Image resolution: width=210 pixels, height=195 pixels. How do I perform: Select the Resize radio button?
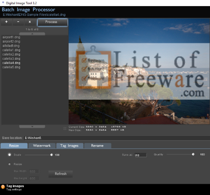click(9, 164)
